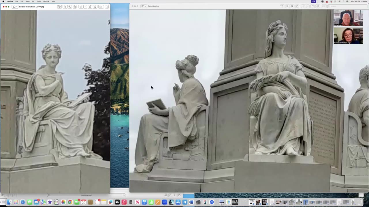This screenshot has width=369, height=207.
Task: Open form filling tool in Eduation.jpg window
Action: [x=323, y=6]
